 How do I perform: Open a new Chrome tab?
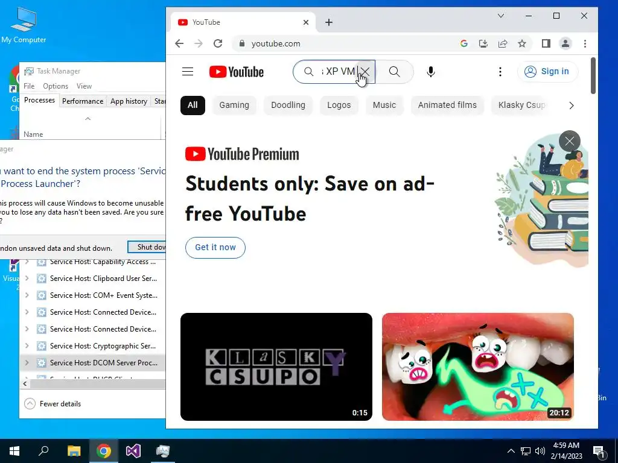(329, 22)
